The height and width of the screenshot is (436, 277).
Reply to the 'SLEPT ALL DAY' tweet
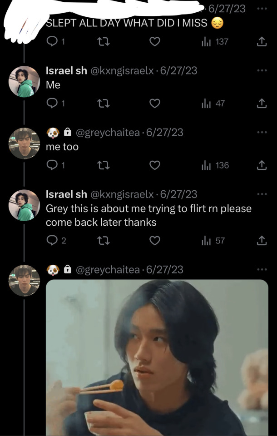click(x=52, y=42)
